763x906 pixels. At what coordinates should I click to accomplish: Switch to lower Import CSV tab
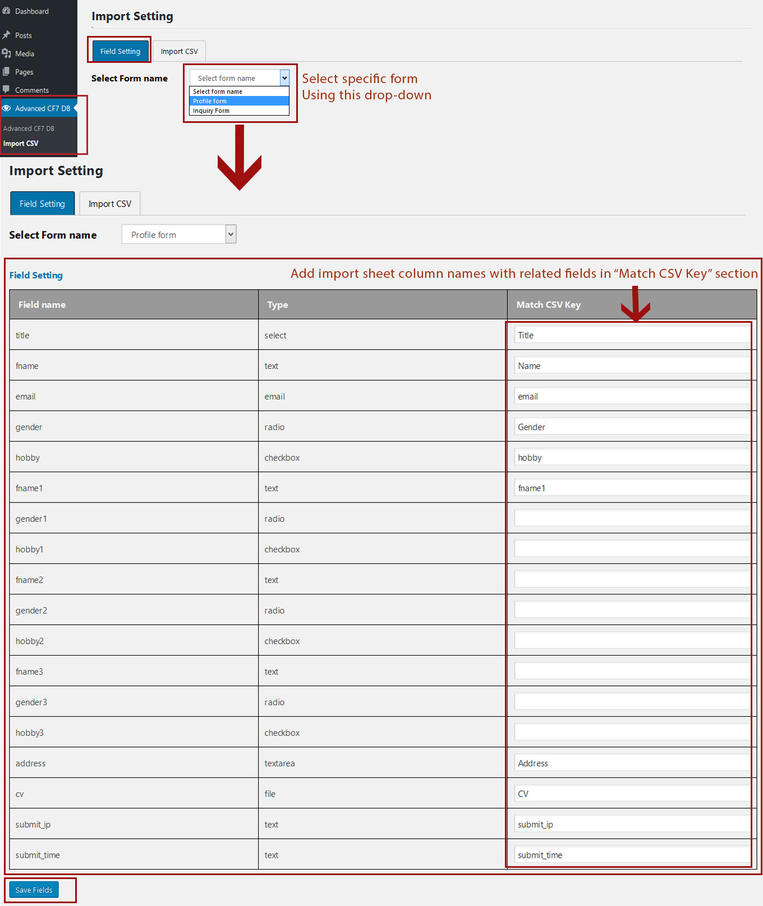(110, 204)
